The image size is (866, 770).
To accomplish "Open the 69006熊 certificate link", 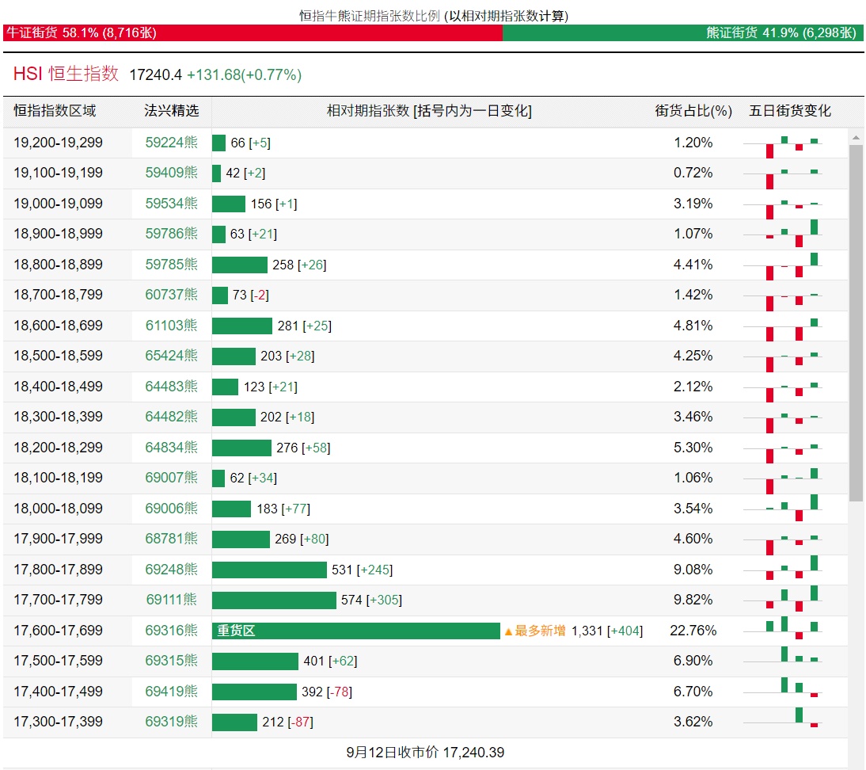I will point(171,509).
